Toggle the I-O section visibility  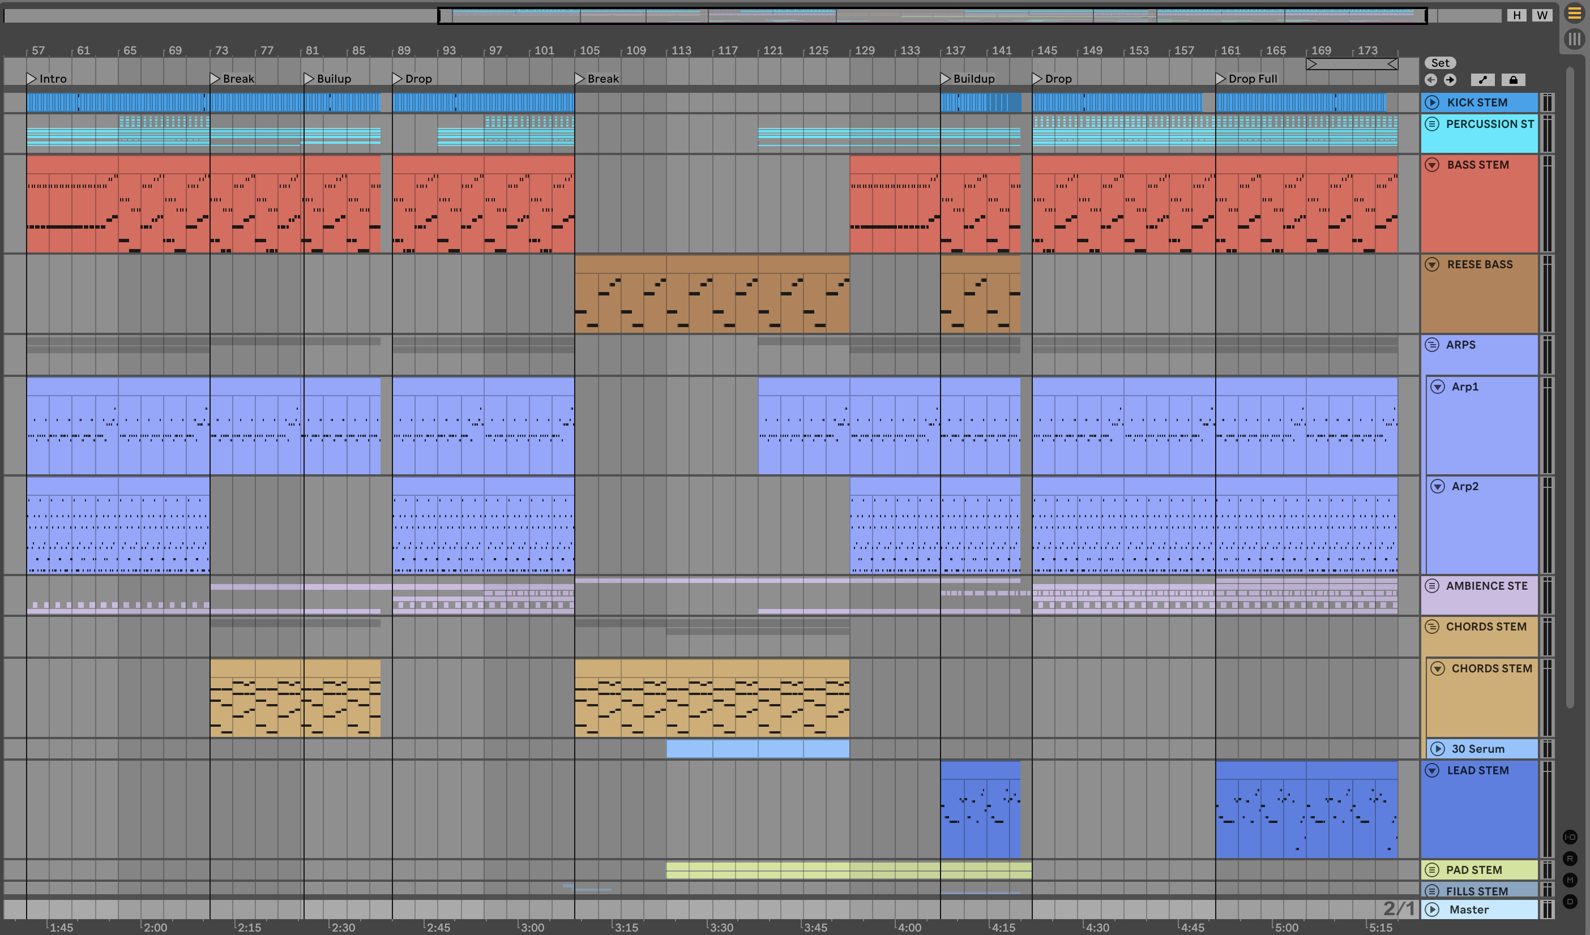1570,837
